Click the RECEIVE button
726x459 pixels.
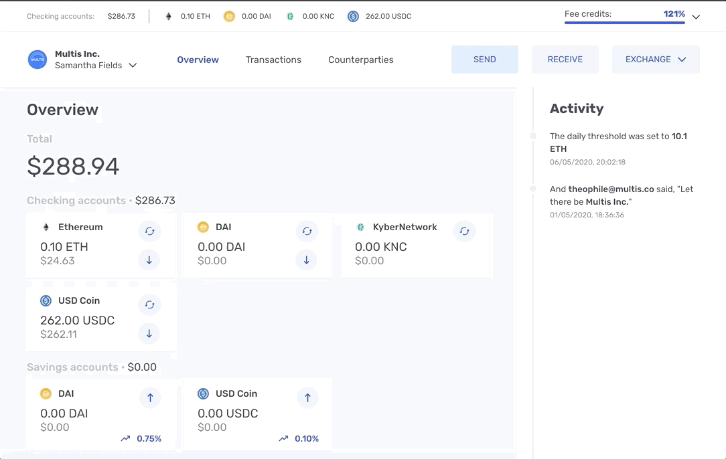point(565,60)
